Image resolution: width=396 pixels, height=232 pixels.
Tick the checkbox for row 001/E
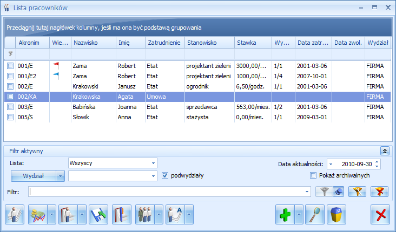point(10,66)
